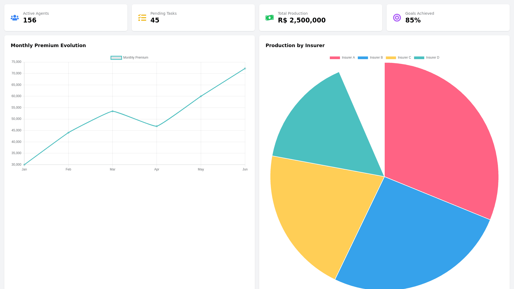Click the Mar data point on line chart
Image resolution: width=514 pixels, height=289 pixels.
[112, 111]
